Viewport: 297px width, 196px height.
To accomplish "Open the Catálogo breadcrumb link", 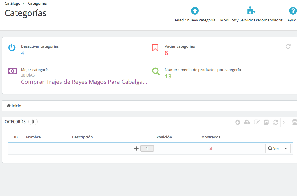I will pos(12,3).
